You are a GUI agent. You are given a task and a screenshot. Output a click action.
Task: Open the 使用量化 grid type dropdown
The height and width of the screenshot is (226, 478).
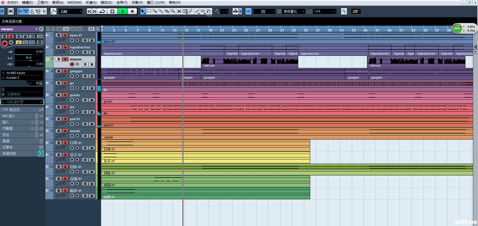pyautogui.click(x=294, y=11)
